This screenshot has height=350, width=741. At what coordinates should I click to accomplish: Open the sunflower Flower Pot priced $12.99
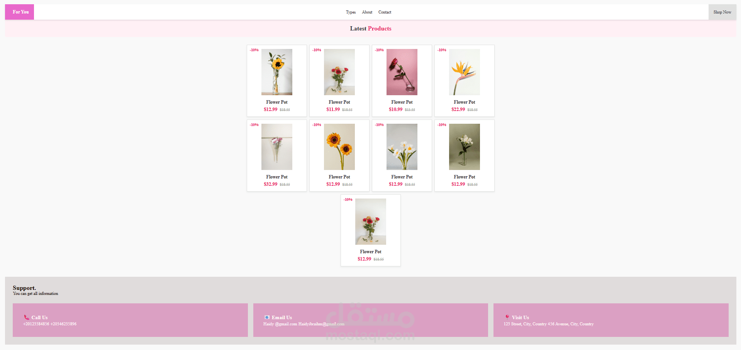coord(339,146)
